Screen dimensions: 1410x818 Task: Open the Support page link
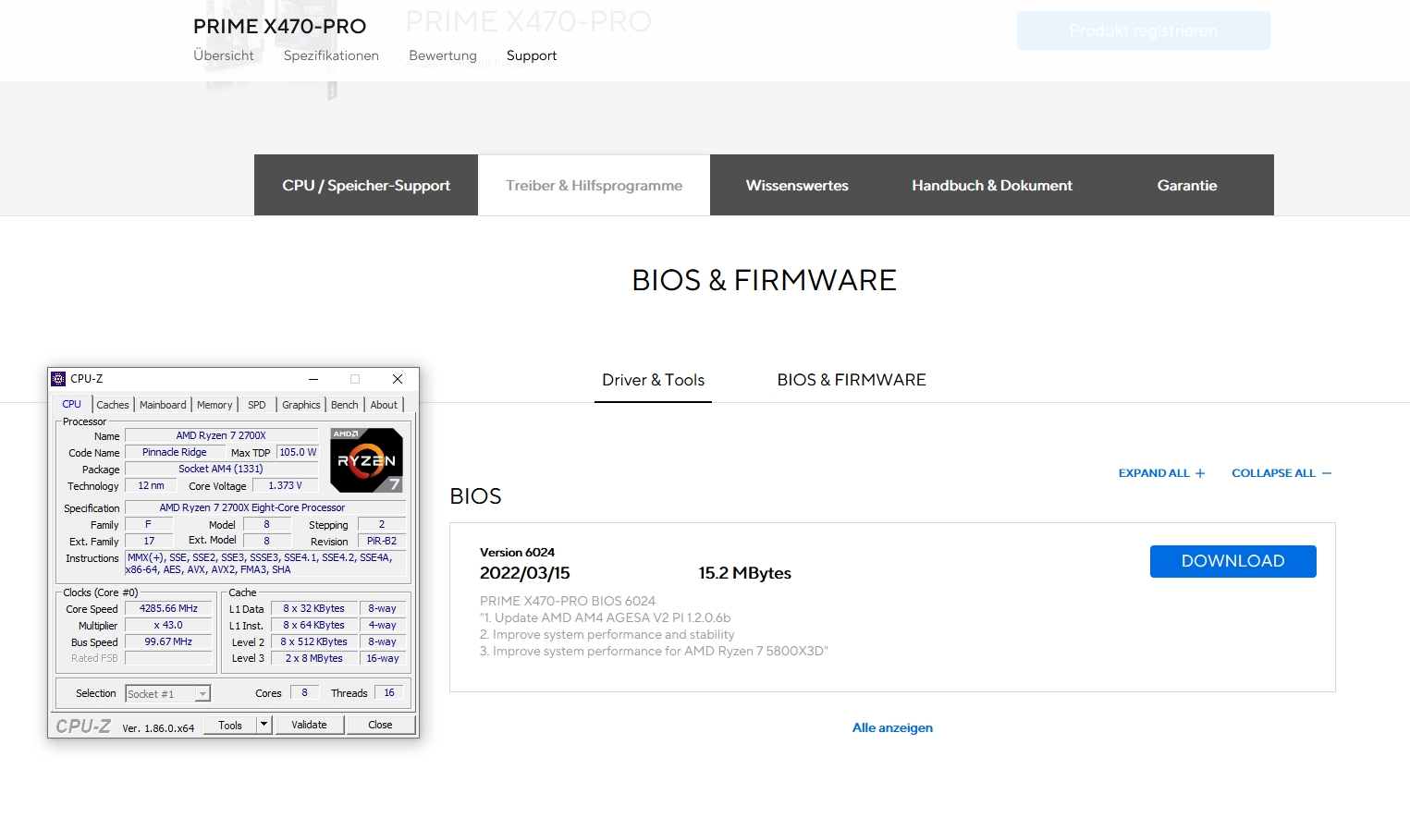532,55
